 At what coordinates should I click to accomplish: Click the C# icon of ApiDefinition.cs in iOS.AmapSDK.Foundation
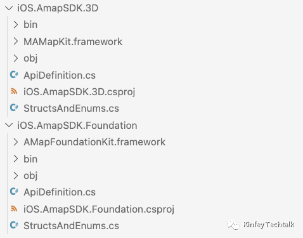tap(14, 192)
